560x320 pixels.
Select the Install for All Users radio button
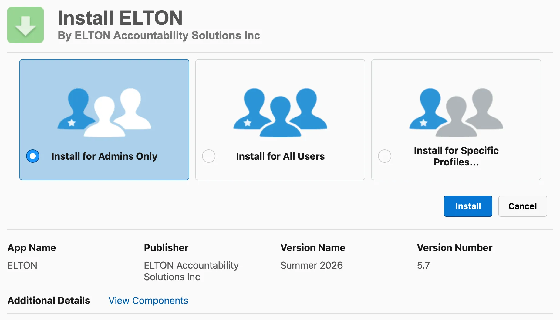[x=209, y=156]
